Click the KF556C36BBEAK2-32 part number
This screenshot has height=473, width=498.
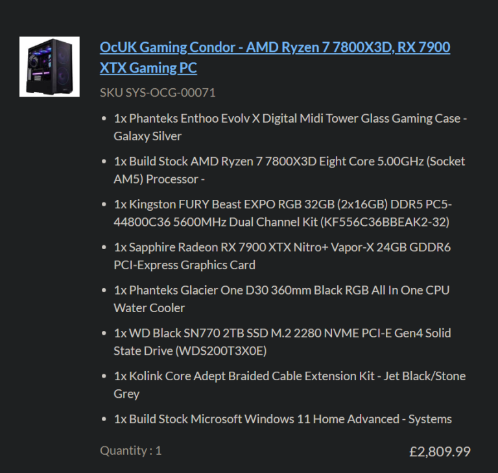(385, 222)
